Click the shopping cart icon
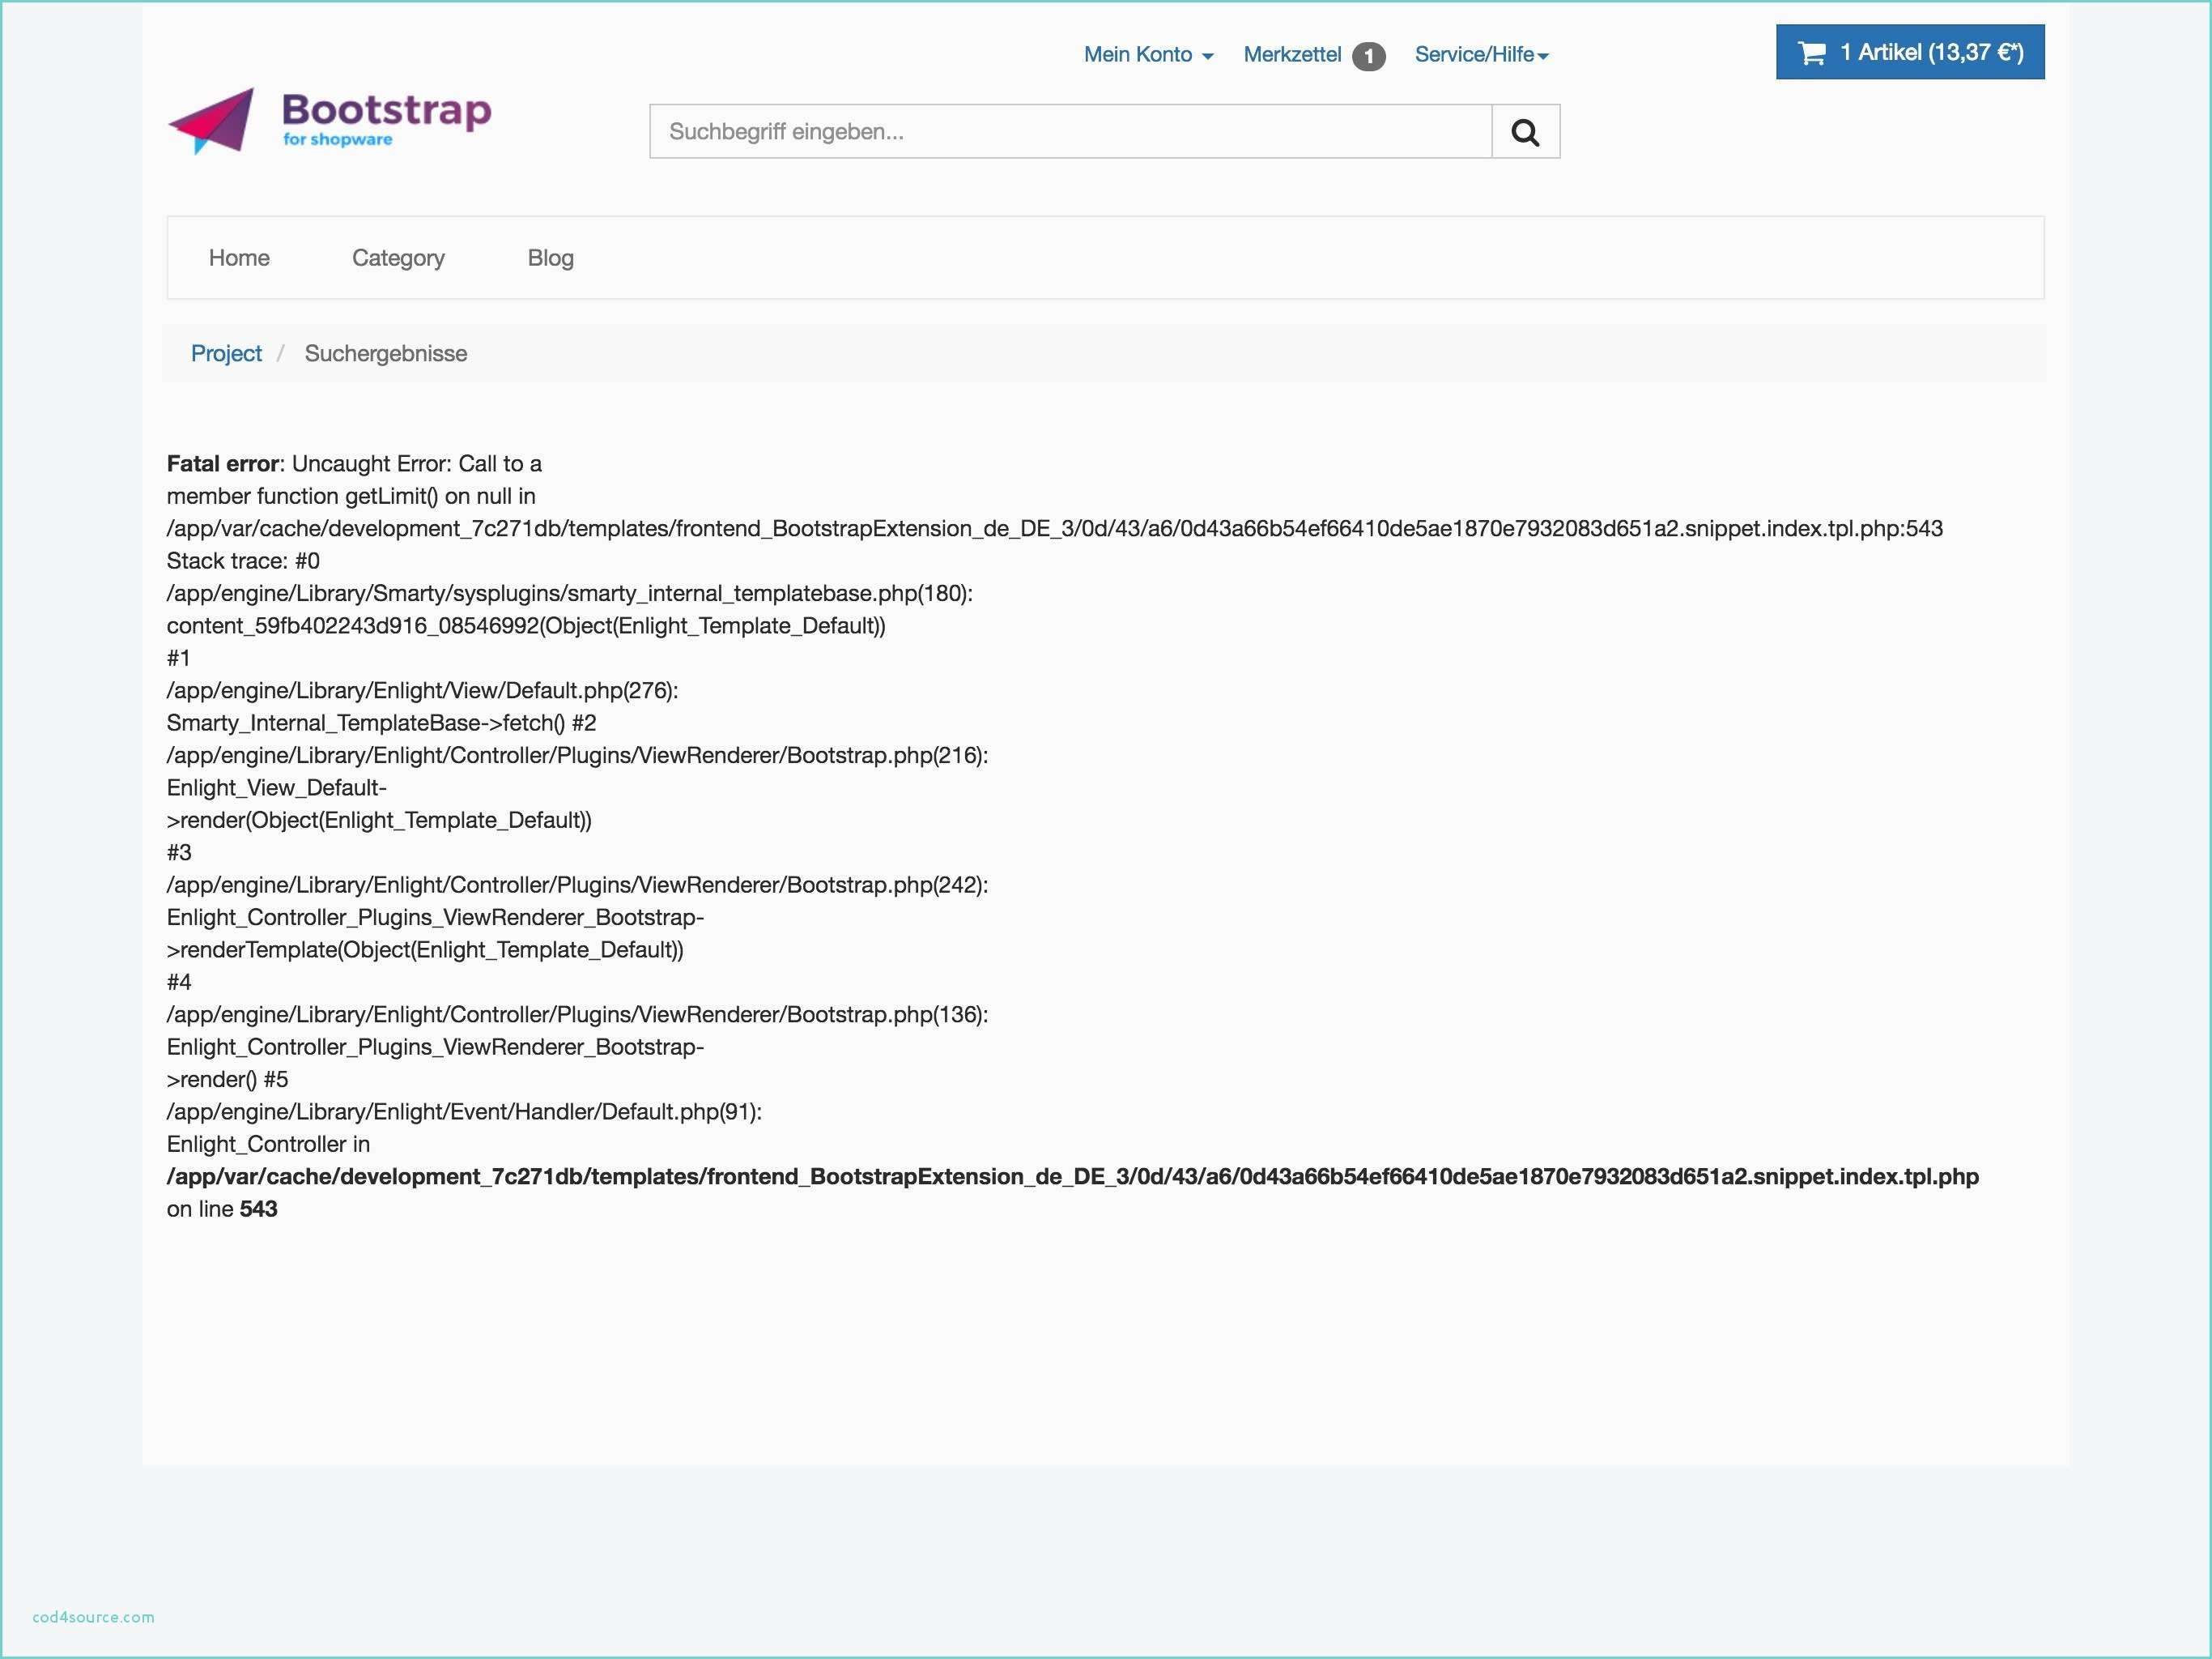 coord(1811,53)
